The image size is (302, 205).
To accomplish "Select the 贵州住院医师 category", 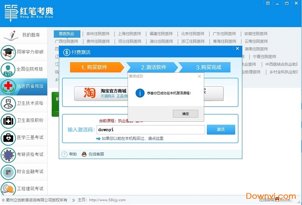I will [x=98, y=41].
